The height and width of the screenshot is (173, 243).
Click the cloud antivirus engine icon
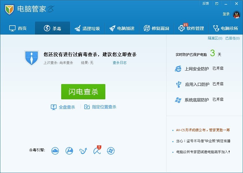55,151
